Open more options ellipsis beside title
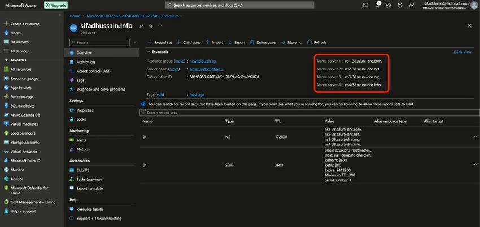Image resolution: width=480 pixels, height=227 pixels. [x=160, y=26]
